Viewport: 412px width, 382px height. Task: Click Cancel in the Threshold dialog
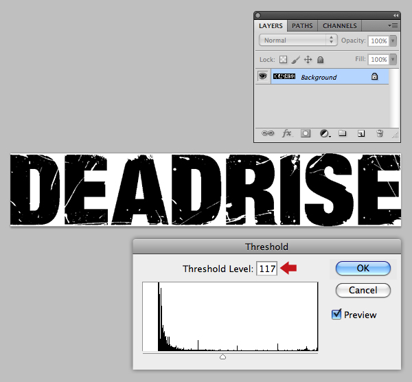tap(363, 290)
